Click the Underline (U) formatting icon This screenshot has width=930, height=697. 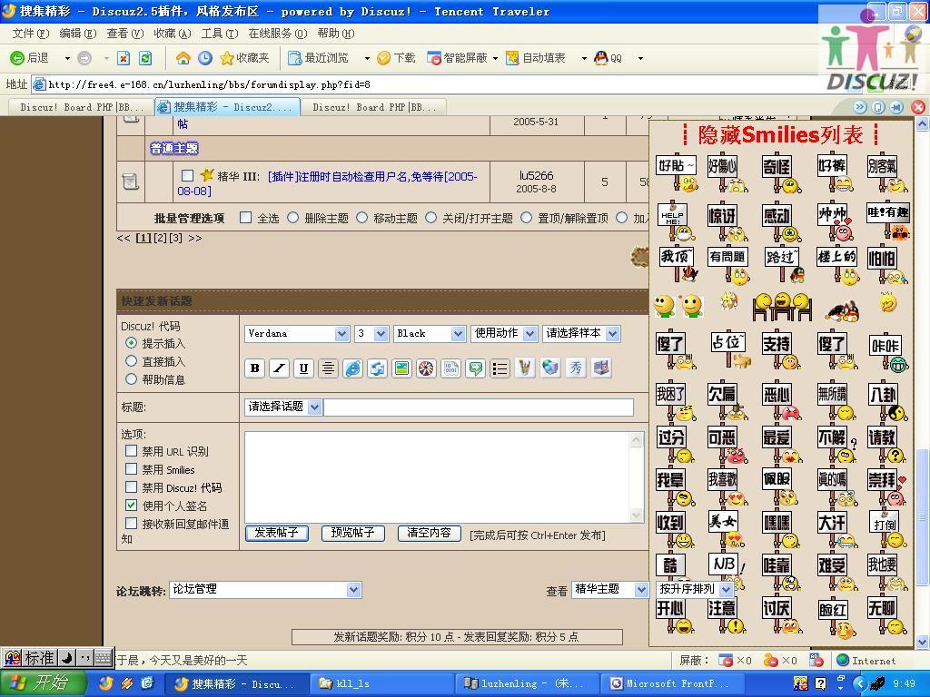pos(303,368)
